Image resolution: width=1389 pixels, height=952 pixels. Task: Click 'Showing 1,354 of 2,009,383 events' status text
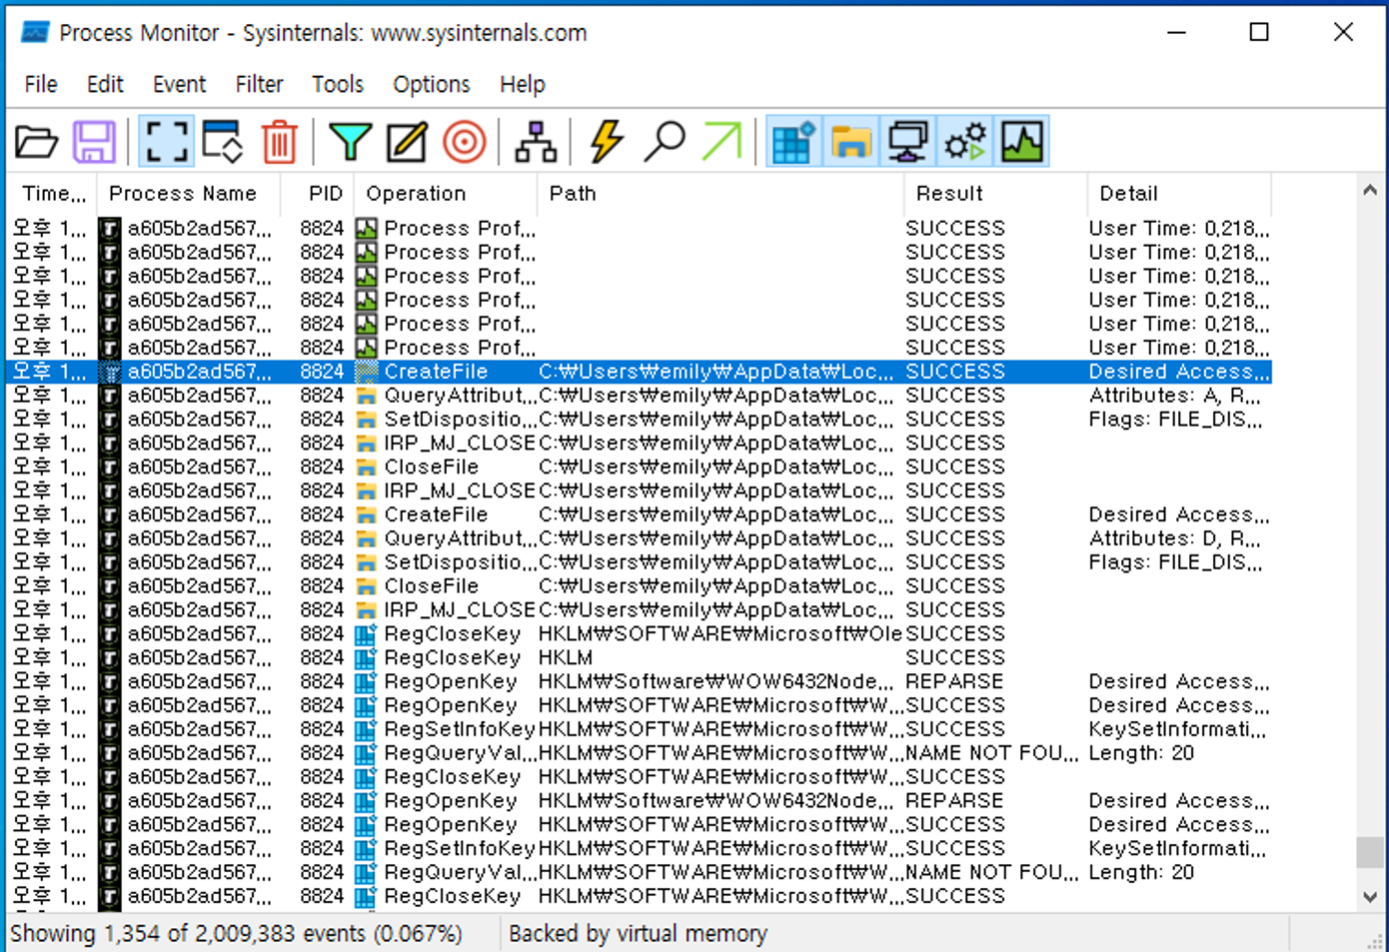click(x=236, y=934)
